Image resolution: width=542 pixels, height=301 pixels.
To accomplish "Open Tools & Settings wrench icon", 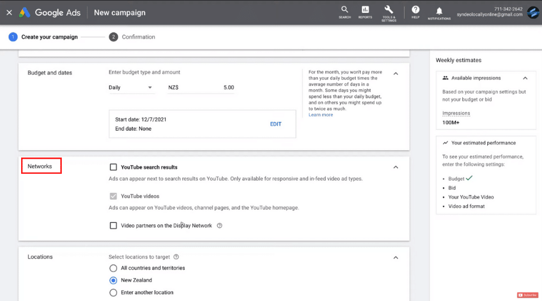I will point(389,13).
